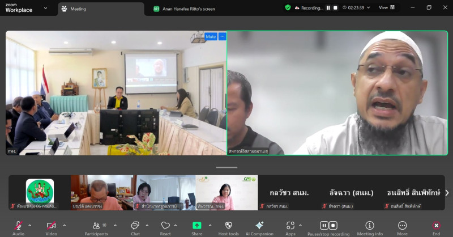Switch to Anan Hanafee Ritto's screen tab
453x237 pixels.
(187, 9)
